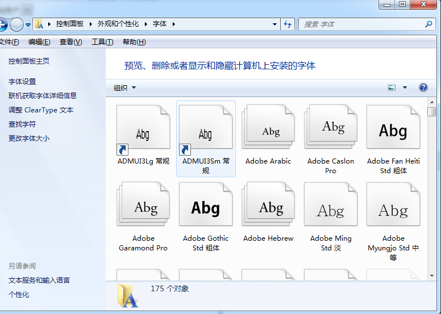Open 调整 ClearType 文本 link
The width and height of the screenshot is (441, 314).
coord(41,110)
